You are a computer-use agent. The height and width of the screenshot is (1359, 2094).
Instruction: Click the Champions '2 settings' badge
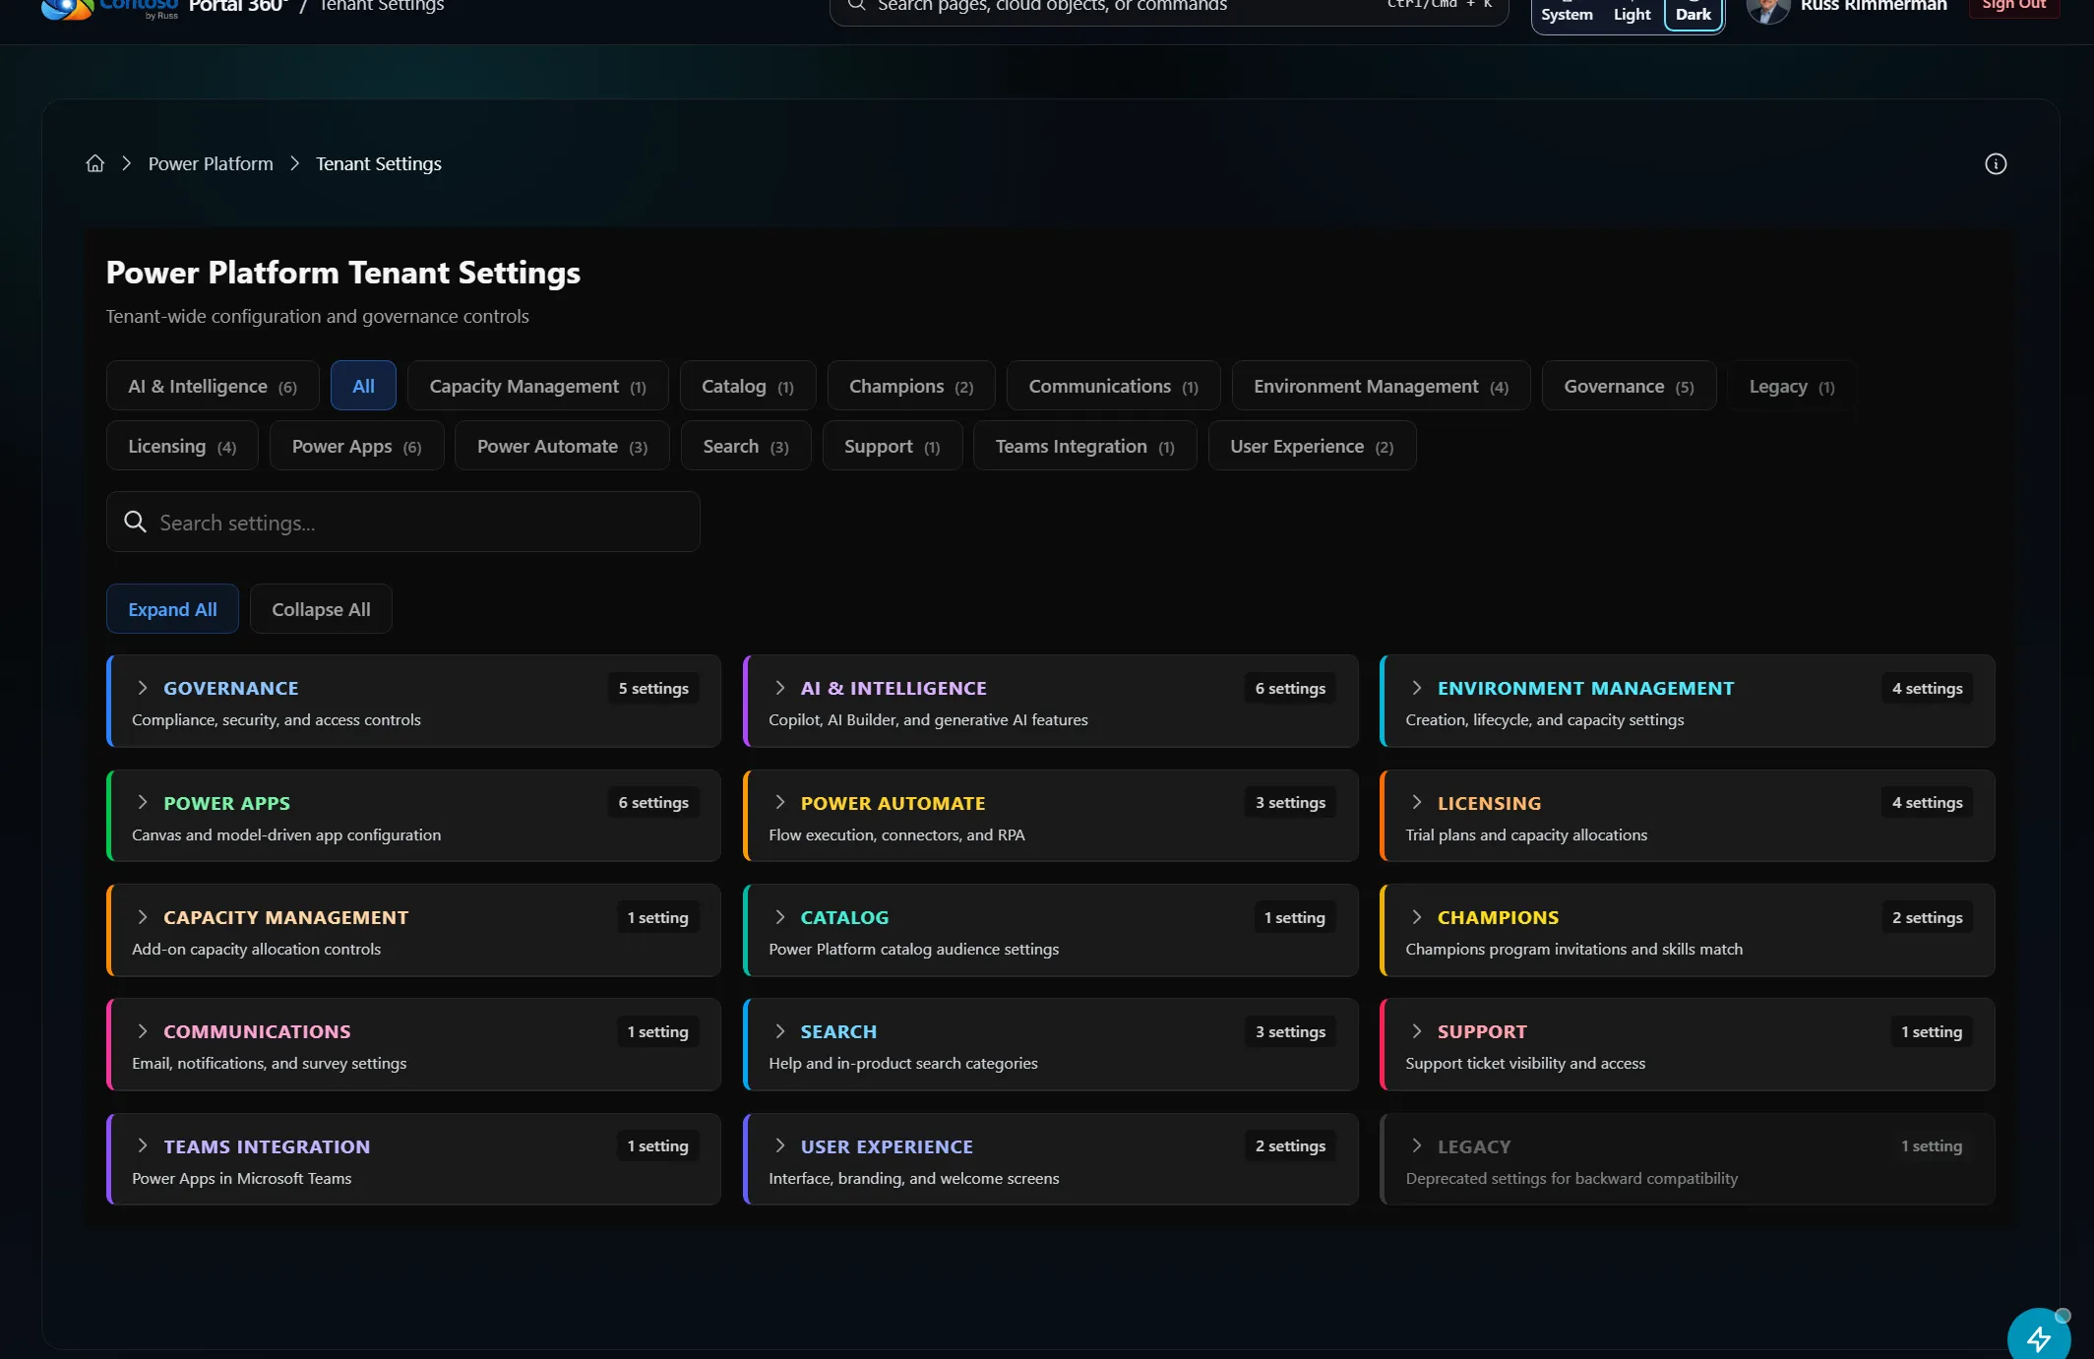coord(1927,917)
